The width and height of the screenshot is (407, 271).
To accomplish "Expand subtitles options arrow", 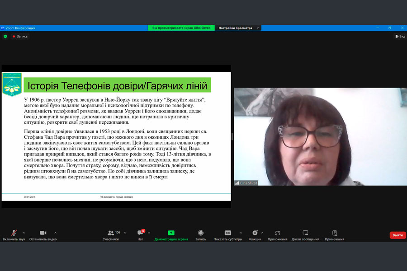I will point(241,233).
